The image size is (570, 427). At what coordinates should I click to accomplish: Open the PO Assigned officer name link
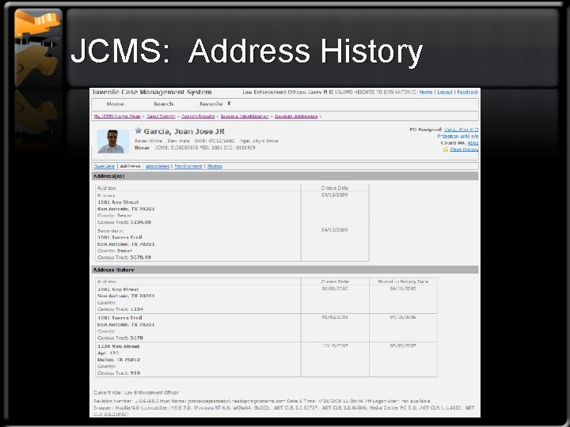(462, 130)
